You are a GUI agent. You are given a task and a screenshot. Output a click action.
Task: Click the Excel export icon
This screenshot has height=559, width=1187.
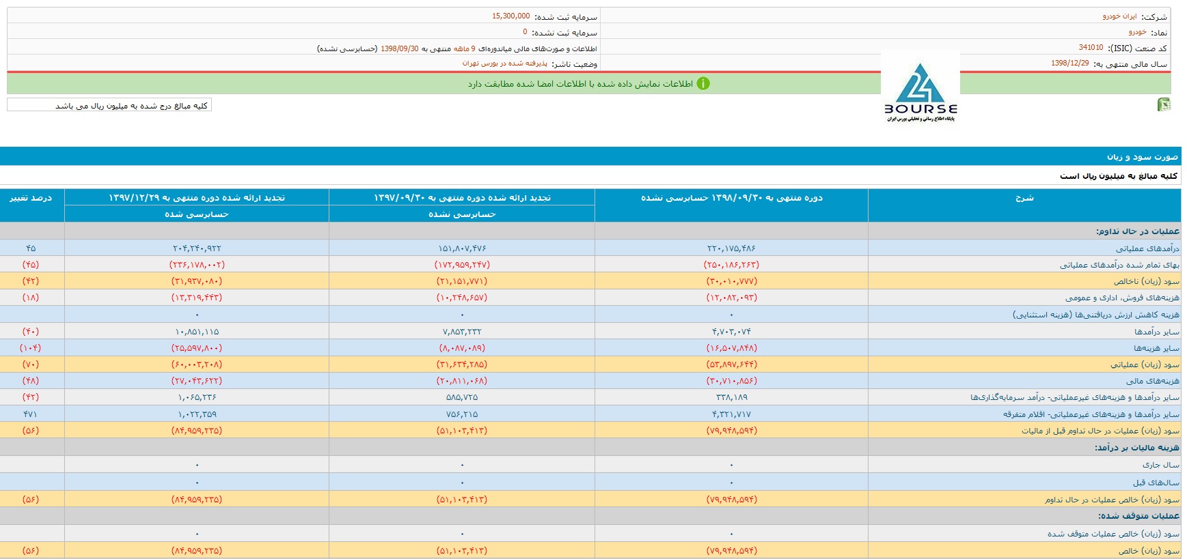tap(1164, 104)
